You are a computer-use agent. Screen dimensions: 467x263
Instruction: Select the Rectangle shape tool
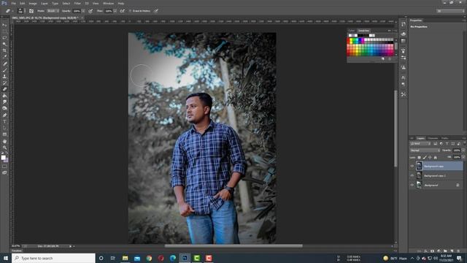pos(4,134)
